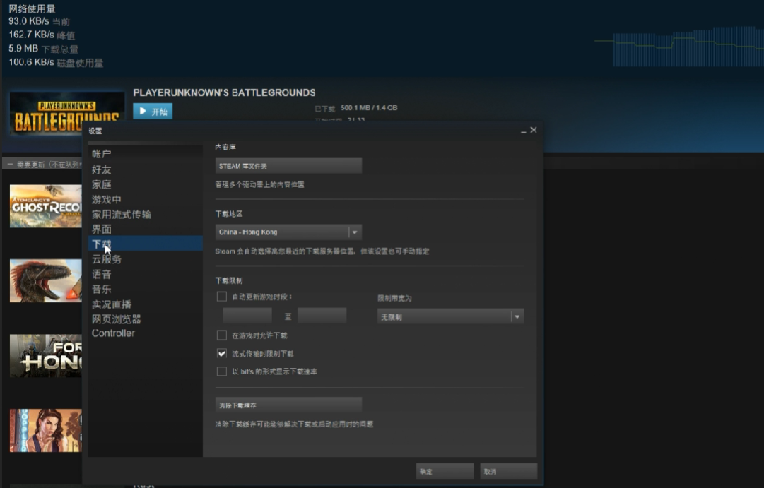
Task: Select the Ghost Recon game thumbnail
Action: 45,206
